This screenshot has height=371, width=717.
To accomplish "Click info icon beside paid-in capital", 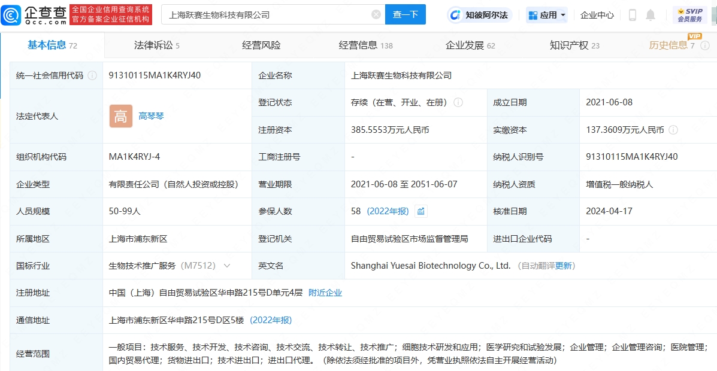I will click(x=673, y=130).
